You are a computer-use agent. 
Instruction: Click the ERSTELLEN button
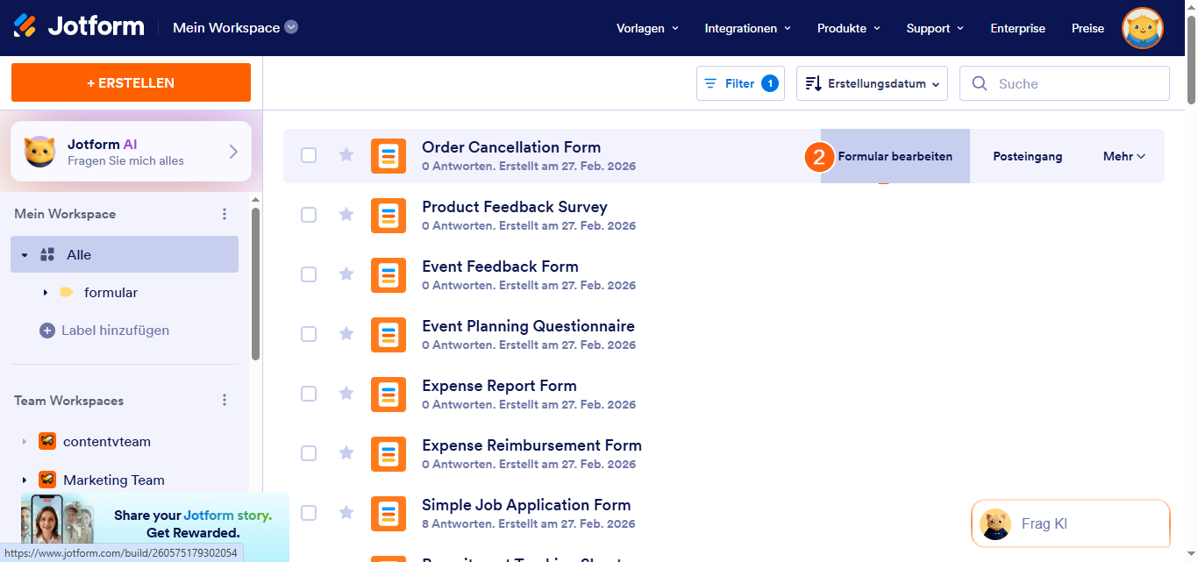(x=130, y=82)
